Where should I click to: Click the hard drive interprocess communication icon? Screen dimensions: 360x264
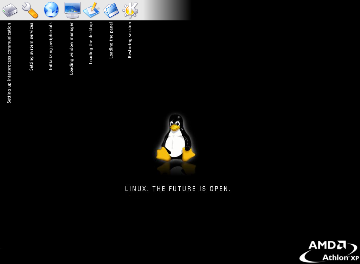coord(9,10)
